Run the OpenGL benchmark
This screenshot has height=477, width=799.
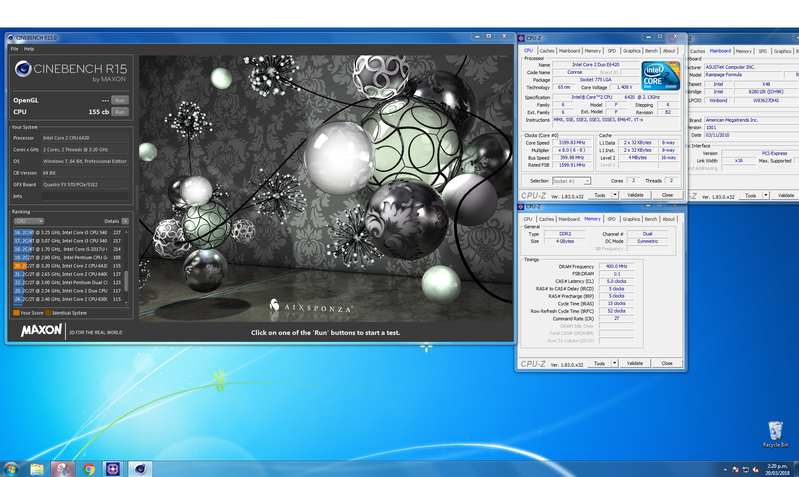coord(120,100)
